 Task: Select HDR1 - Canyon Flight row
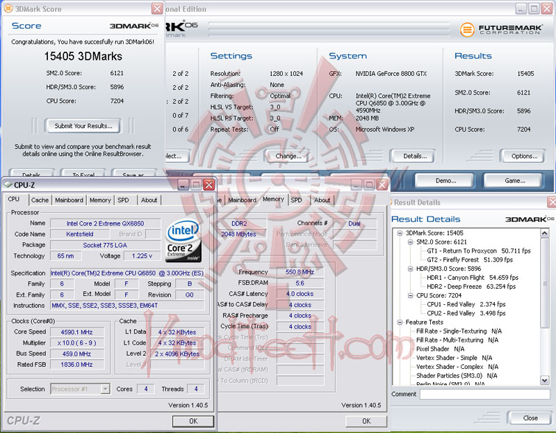coord(473,278)
